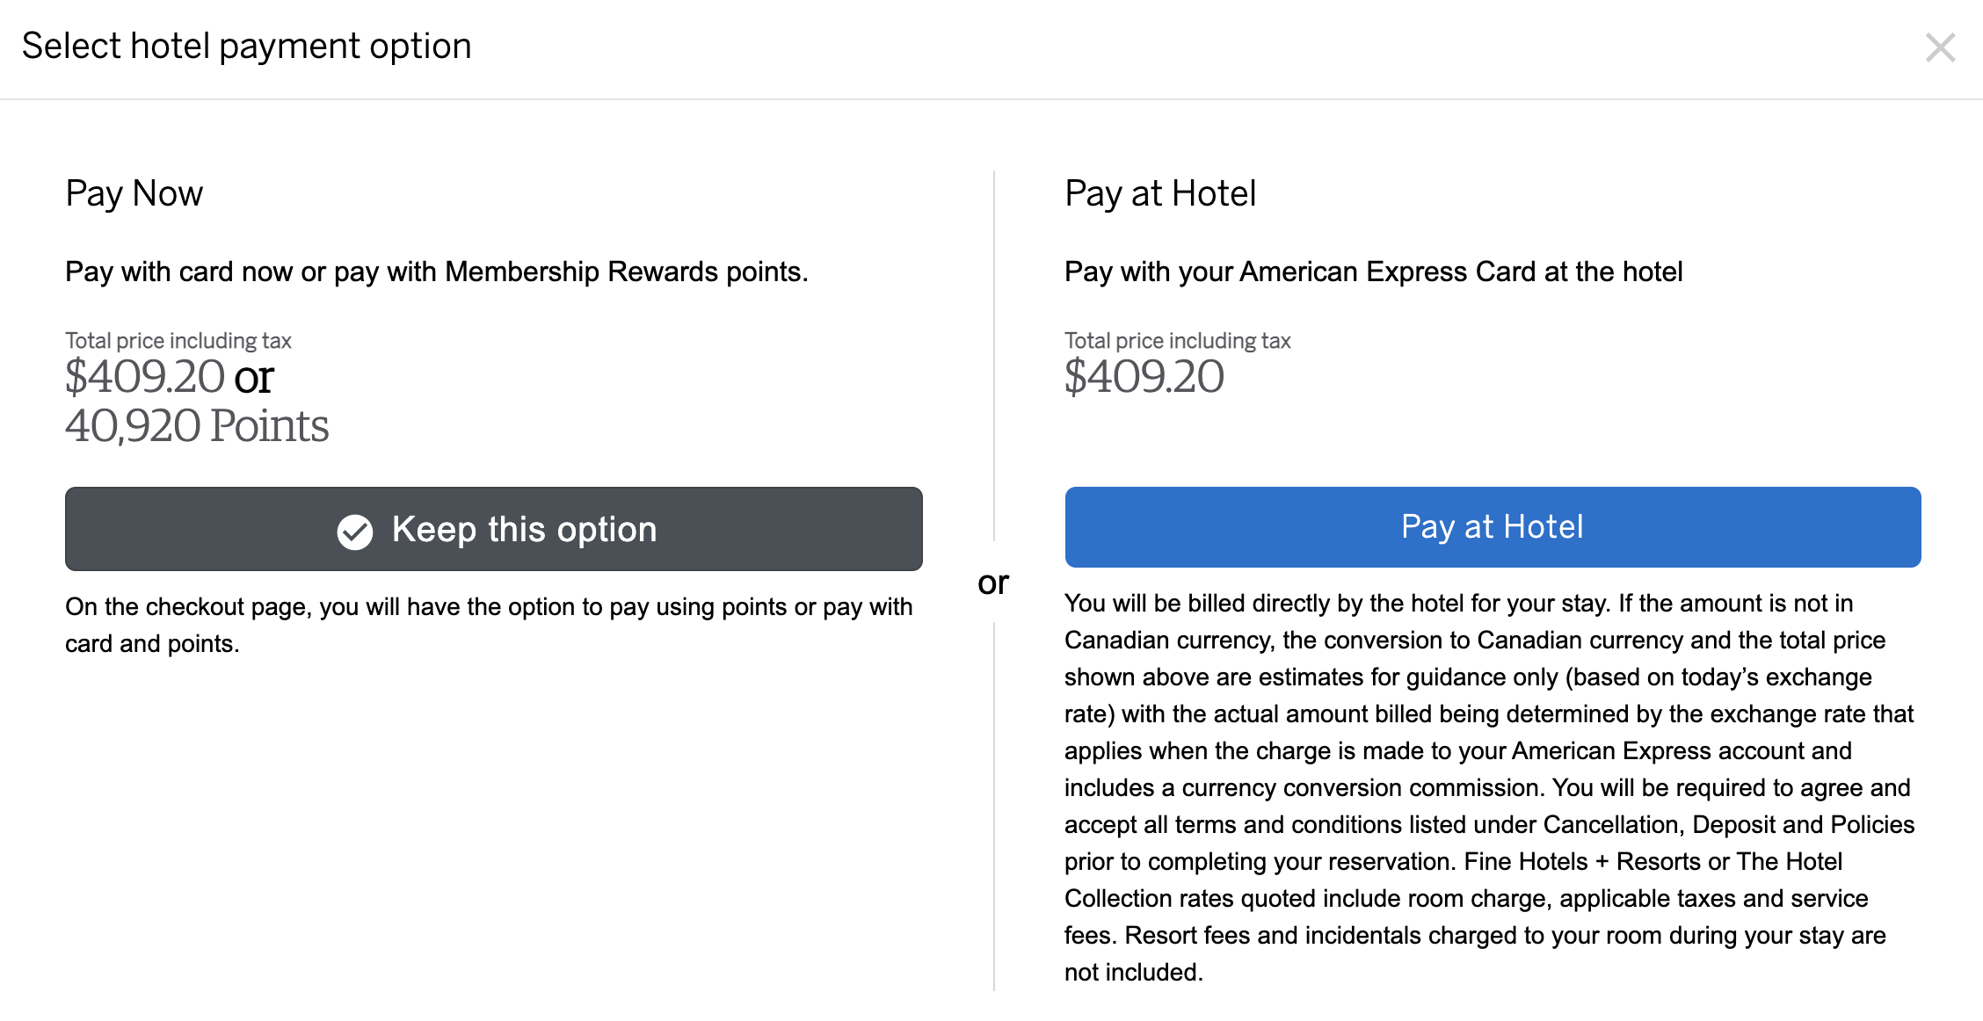Click the 'Pay at Hotel' section heading

(x=1159, y=193)
